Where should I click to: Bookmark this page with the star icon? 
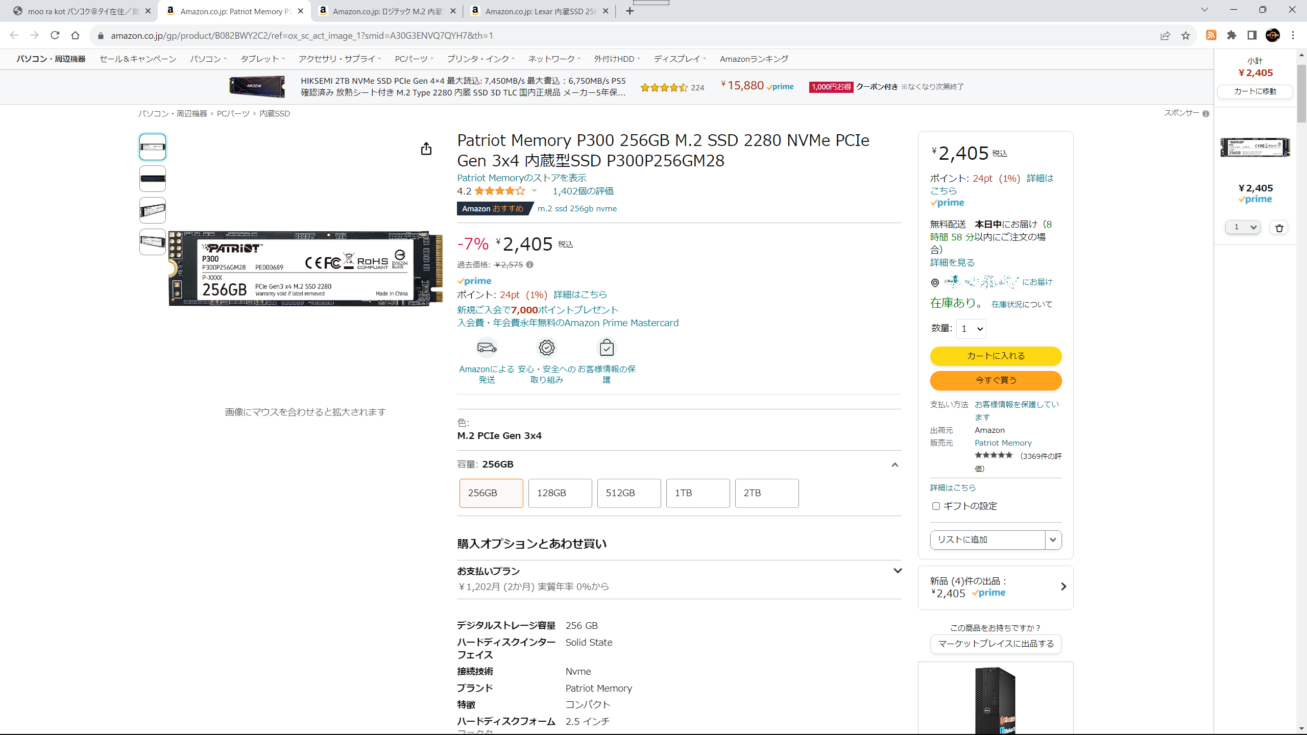[1185, 35]
